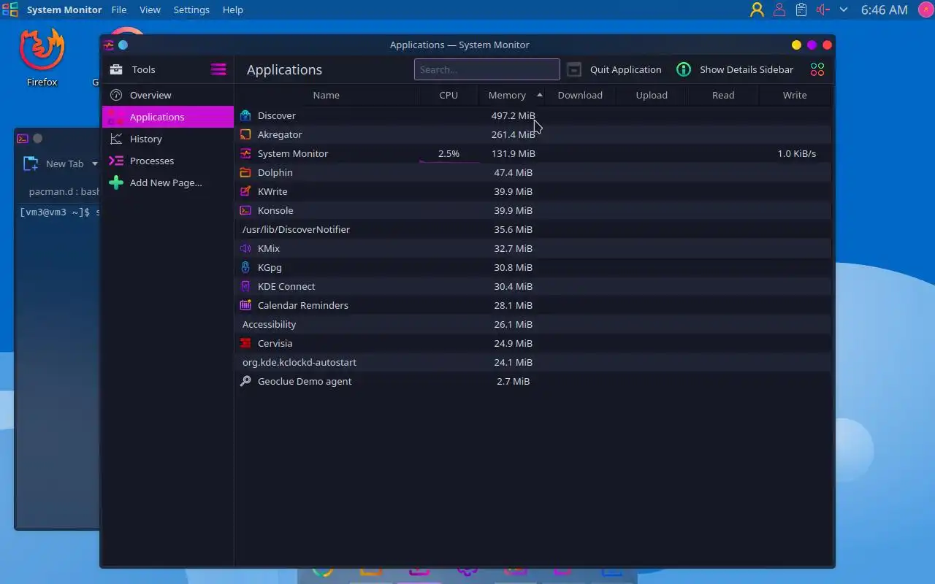
Task: Click the 2.7 MiB memory value
Action: point(513,381)
